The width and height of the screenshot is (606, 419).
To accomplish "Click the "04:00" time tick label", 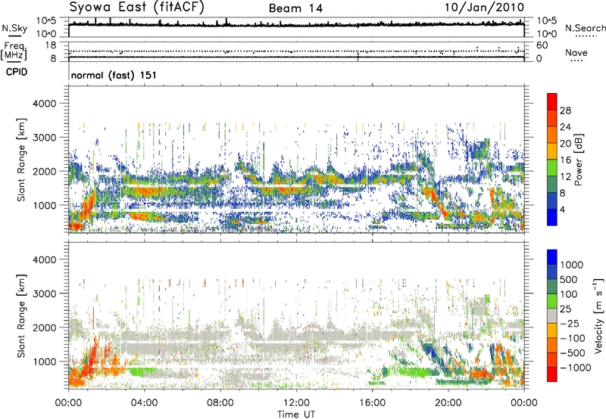I will pos(144,403).
